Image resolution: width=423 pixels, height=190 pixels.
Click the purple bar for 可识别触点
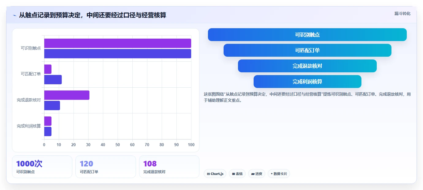click(x=118, y=43)
